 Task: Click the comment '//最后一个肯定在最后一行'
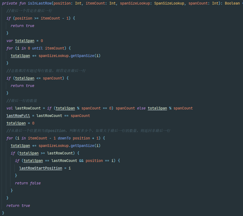[x=29, y=11]
